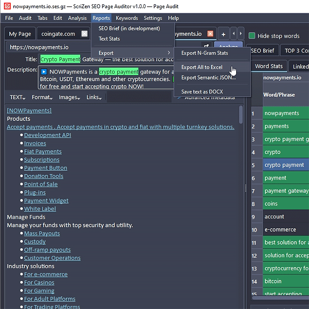Switch to coingate.com tab
Viewport: 309px width, 309px height.
tap(58, 34)
